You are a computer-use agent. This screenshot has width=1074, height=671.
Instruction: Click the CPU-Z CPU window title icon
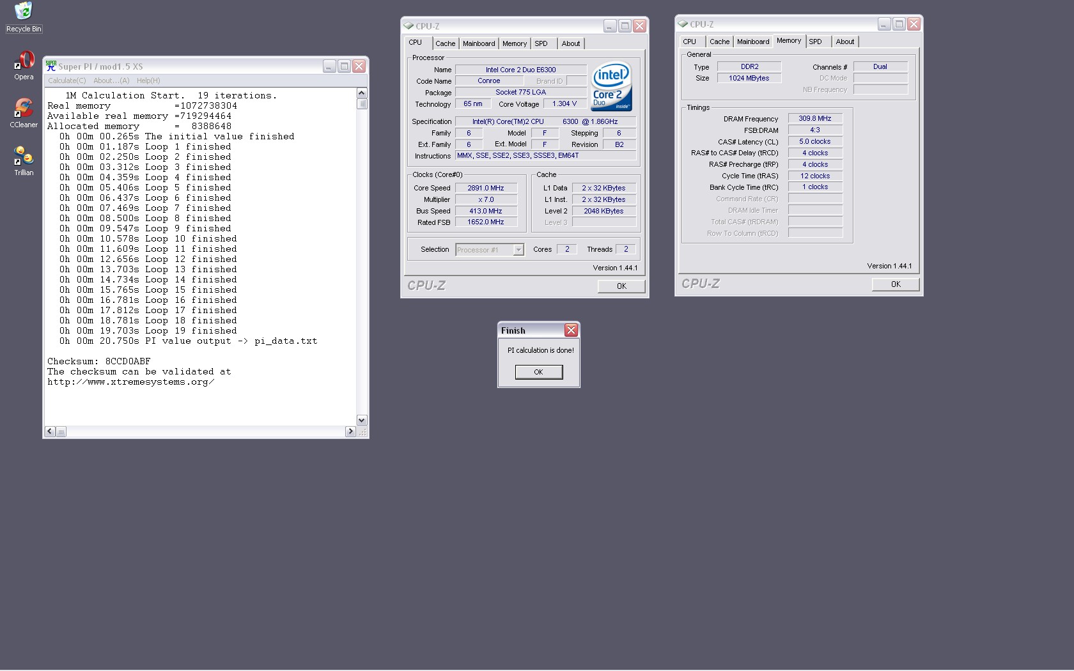tap(409, 26)
